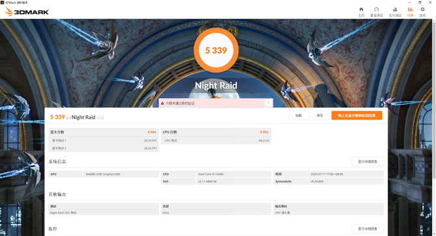
Task: Click the 3DMark logo
Action: coord(27,12)
